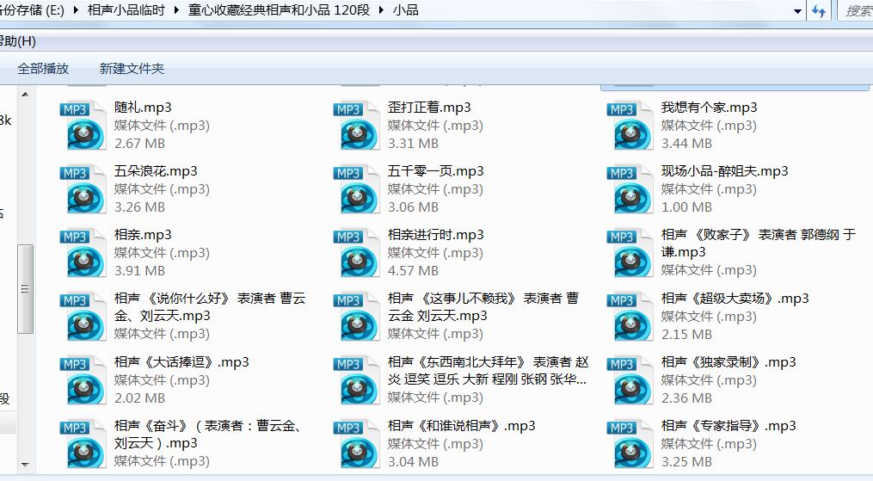The width and height of the screenshot is (873, 481).
Task: Select the MP3 icon for 五朵浪花.mp3
Action: 83,188
